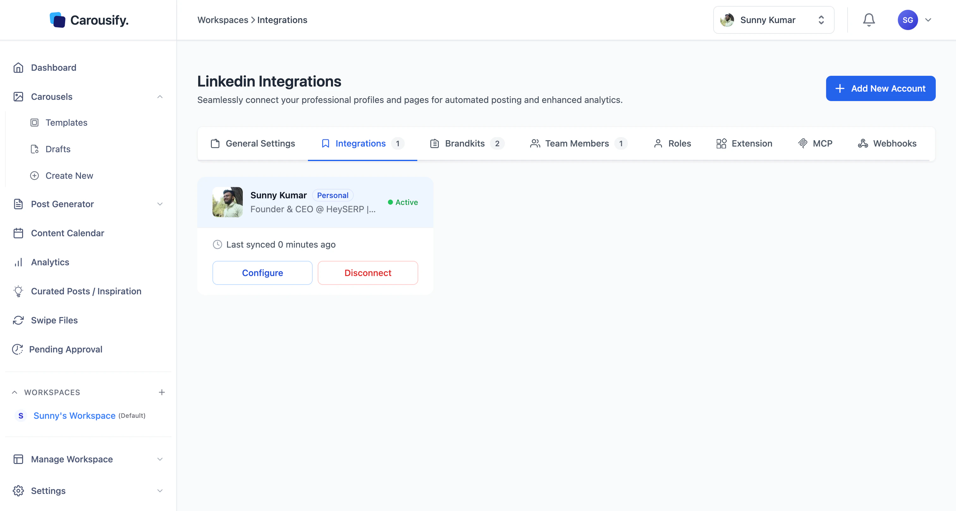This screenshot has height=511, width=956.
Task: Open Sunny's Workspace link
Action: click(74, 416)
